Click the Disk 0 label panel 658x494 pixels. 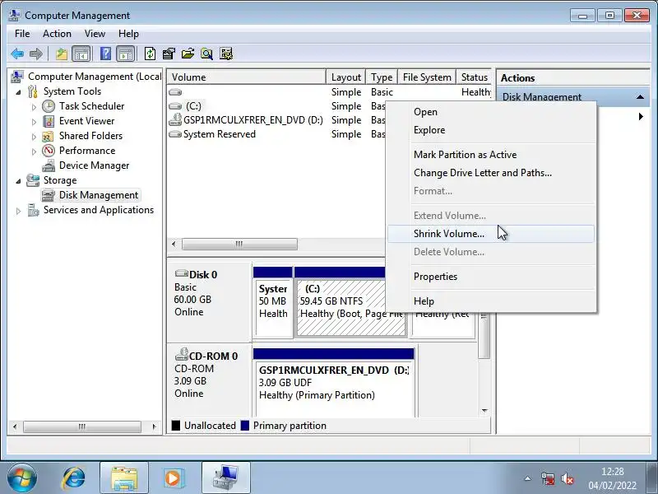click(209, 300)
